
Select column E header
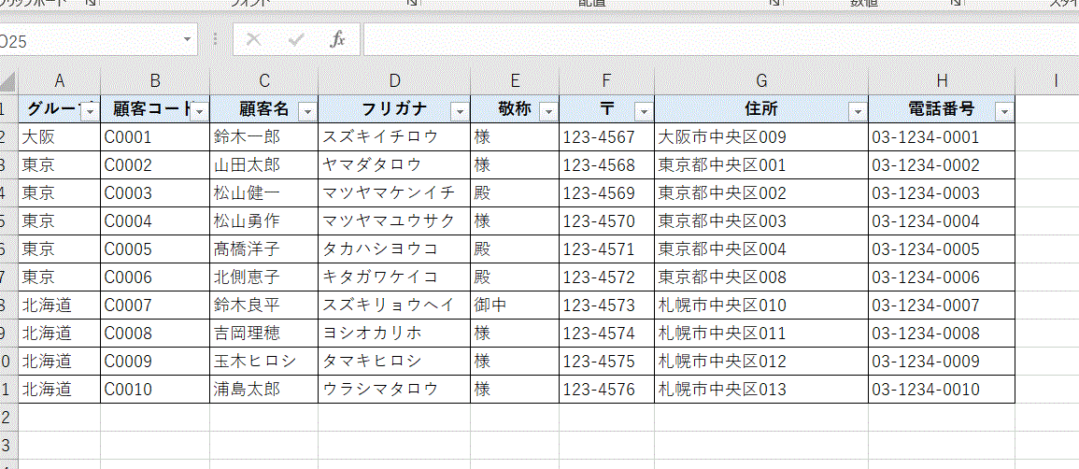[515, 81]
